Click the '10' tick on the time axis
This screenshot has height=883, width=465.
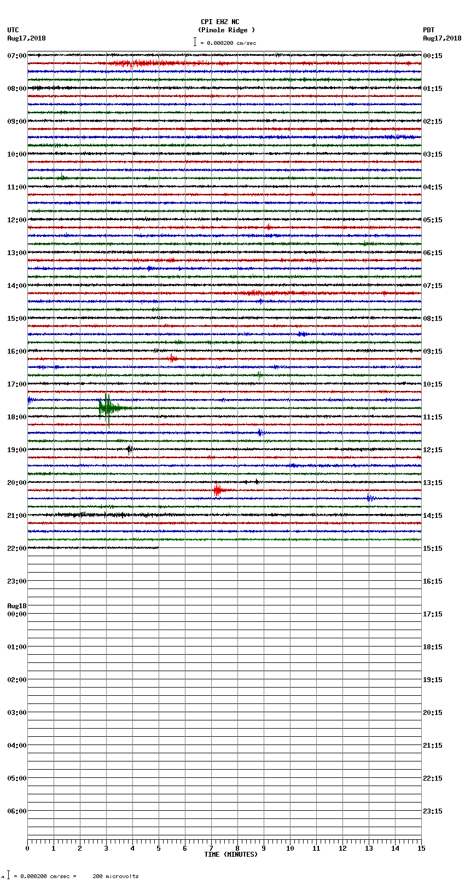tap(290, 849)
